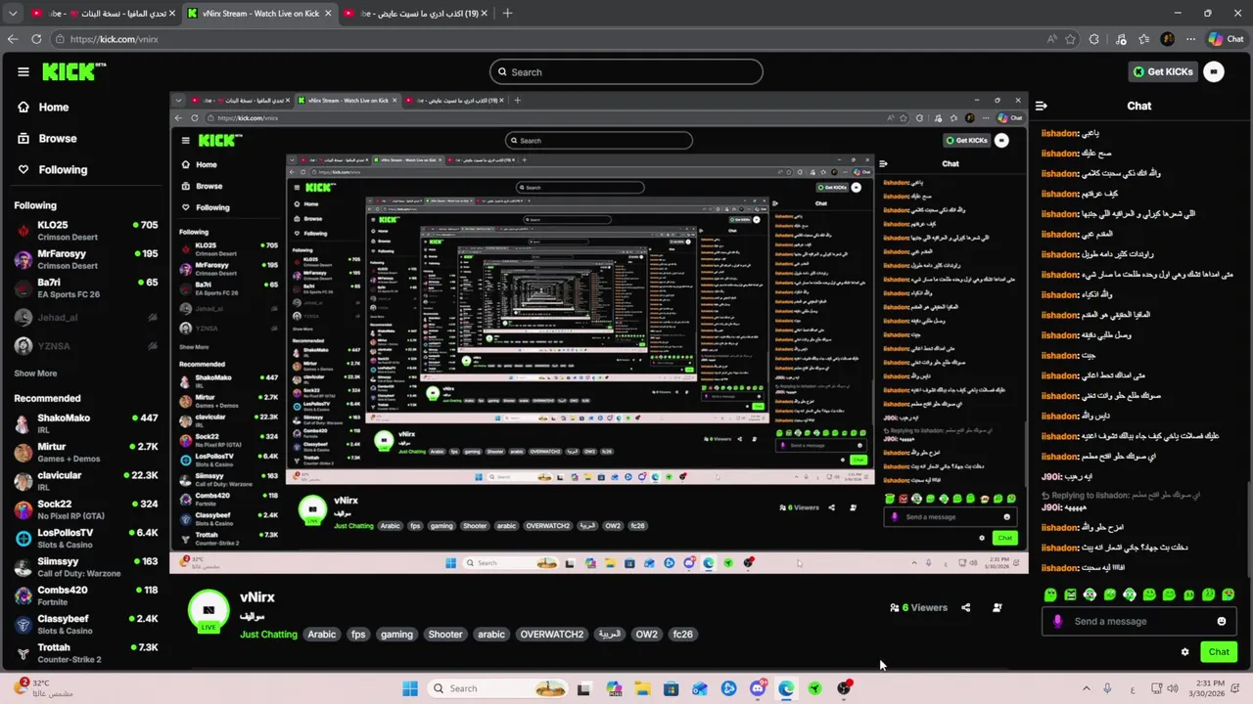Open ShakoMako recommended channel
This screenshot has width=1253, height=704.
click(x=86, y=423)
